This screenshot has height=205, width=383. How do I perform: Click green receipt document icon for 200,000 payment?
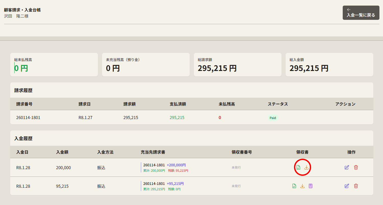pyautogui.click(x=298, y=167)
